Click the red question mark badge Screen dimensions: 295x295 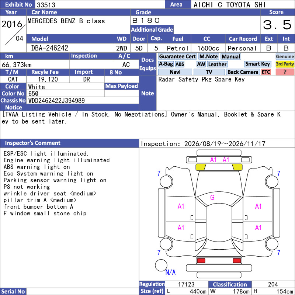[x=285, y=72]
